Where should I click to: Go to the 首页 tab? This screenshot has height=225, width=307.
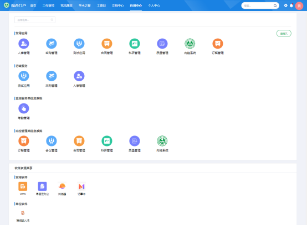pyautogui.click(x=33, y=6)
